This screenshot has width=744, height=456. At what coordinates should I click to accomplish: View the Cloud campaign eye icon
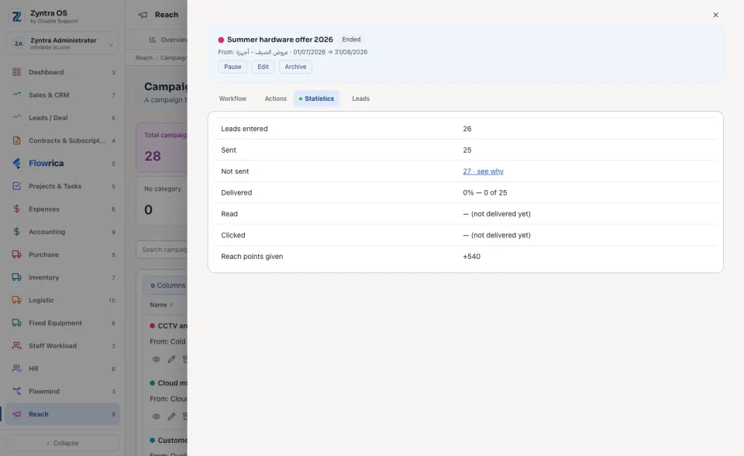[x=156, y=416]
